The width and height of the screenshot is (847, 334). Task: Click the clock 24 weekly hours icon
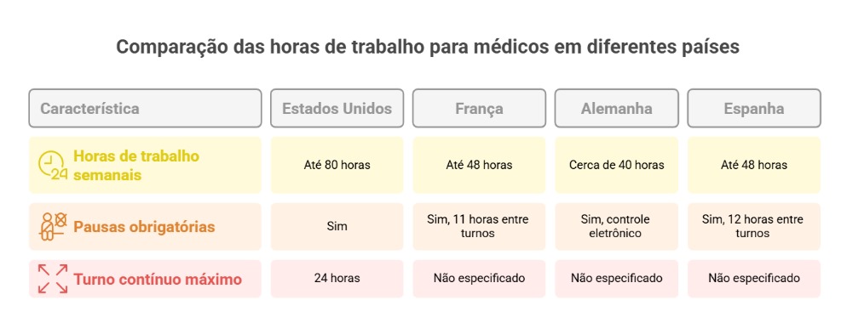pyautogui.click(x=52, y=166)
